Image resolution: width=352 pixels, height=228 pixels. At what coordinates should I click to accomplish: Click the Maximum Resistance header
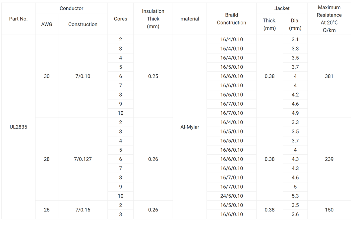click(329, 19)
